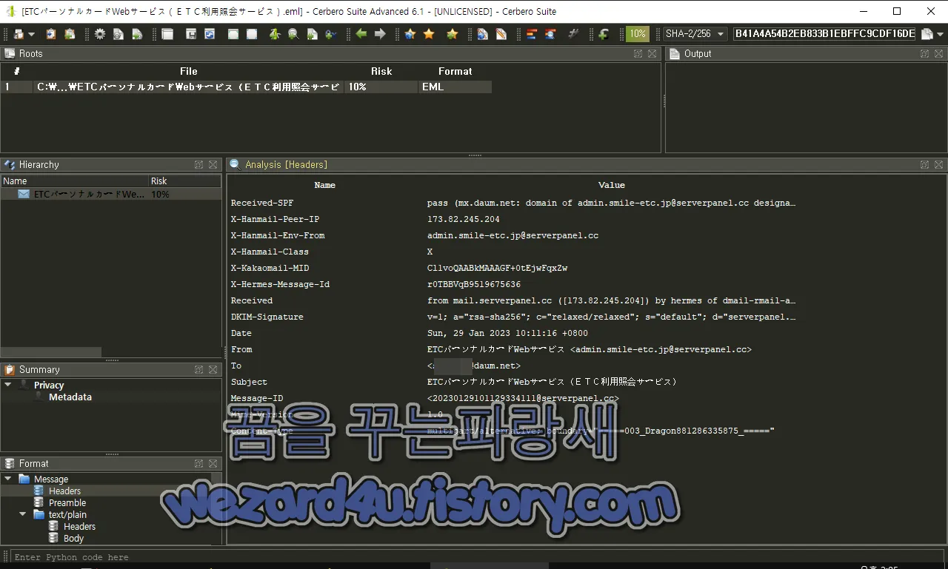Click the Value column header in Analysis

(x=612, y=185)
